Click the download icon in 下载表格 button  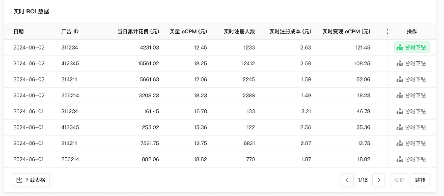19,180
